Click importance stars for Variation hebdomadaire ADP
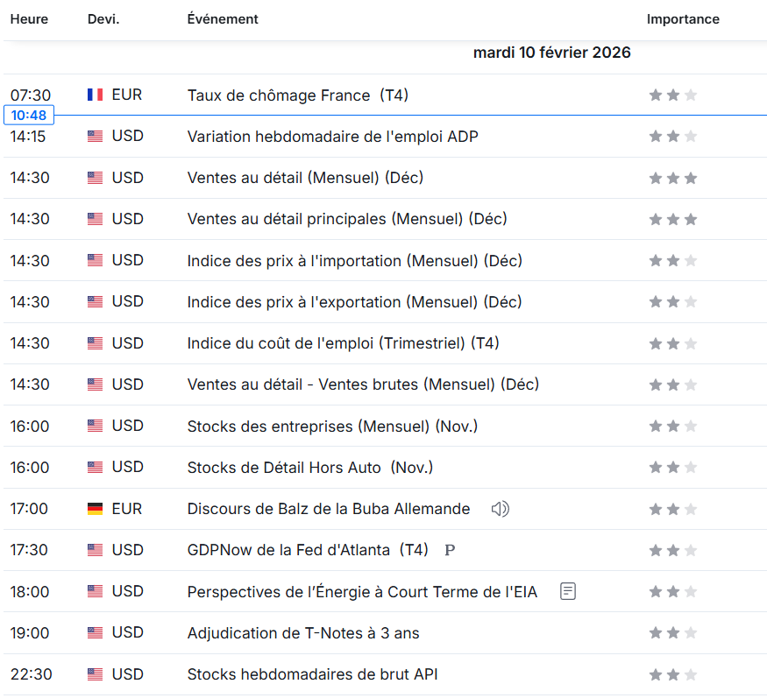This screenshot has width=767, height=698. [x=672, y=137]
